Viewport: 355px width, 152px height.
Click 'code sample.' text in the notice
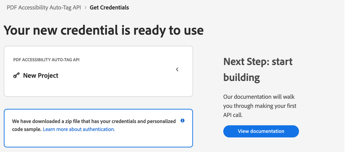(27, 129)
